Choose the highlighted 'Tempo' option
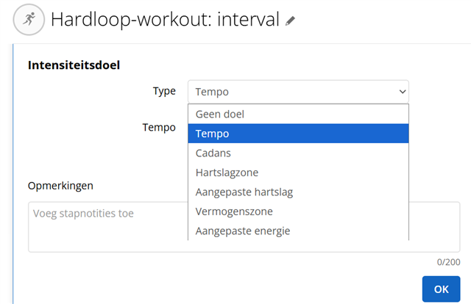 coord(298,134)
